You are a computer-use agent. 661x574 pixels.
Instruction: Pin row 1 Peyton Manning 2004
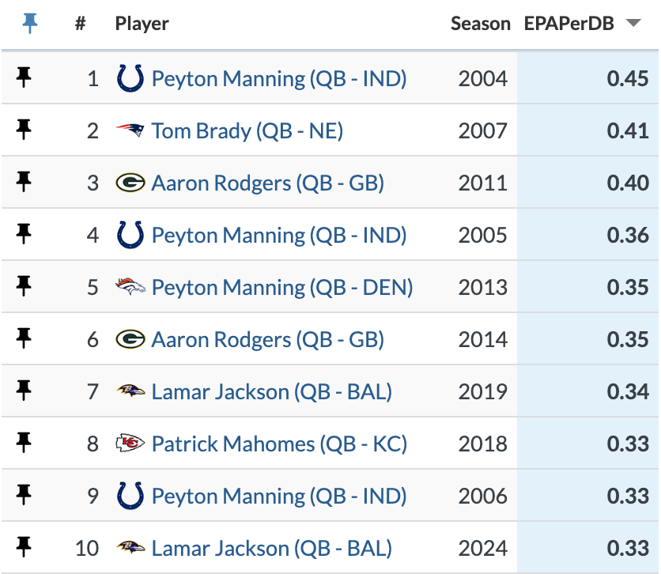25,77
